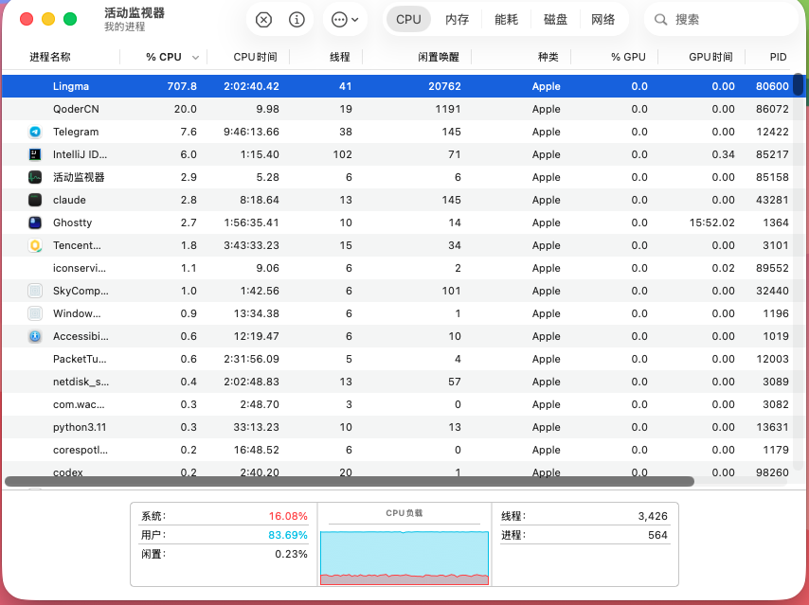Sort by 进程名称 column header
The image size is (809, 605).
click(x=50, y=57)
